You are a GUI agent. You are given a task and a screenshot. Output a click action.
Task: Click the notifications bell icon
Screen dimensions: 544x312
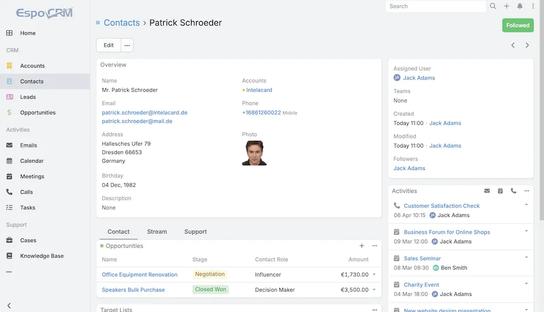coord(520,6)
